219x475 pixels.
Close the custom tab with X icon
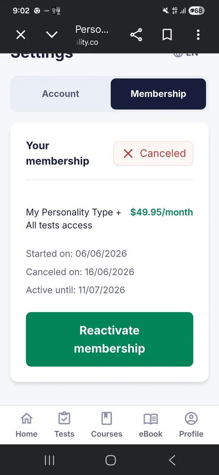pos(20,35)
